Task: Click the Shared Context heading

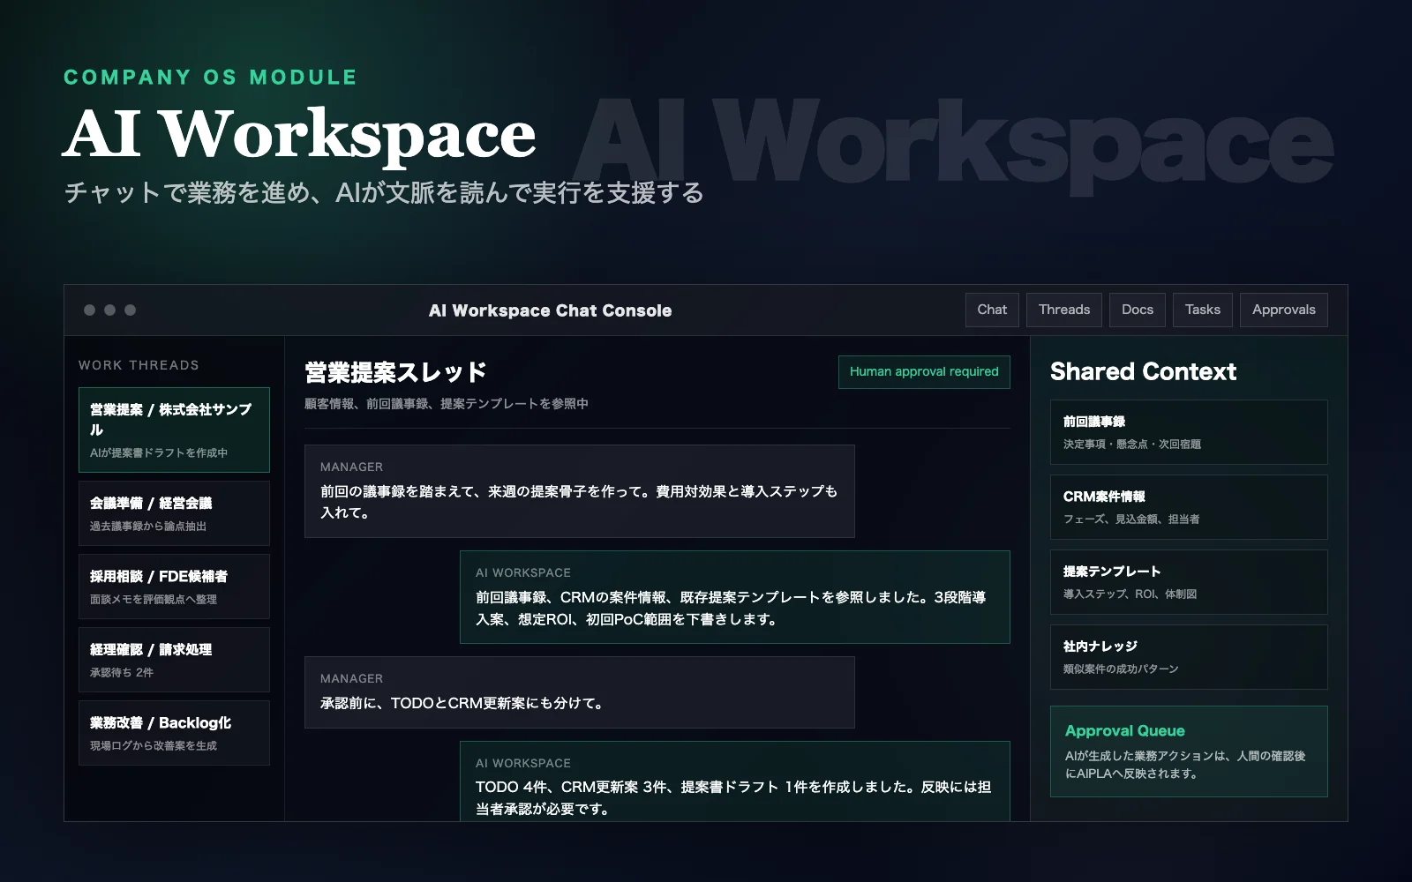Action: (1143, 371)
